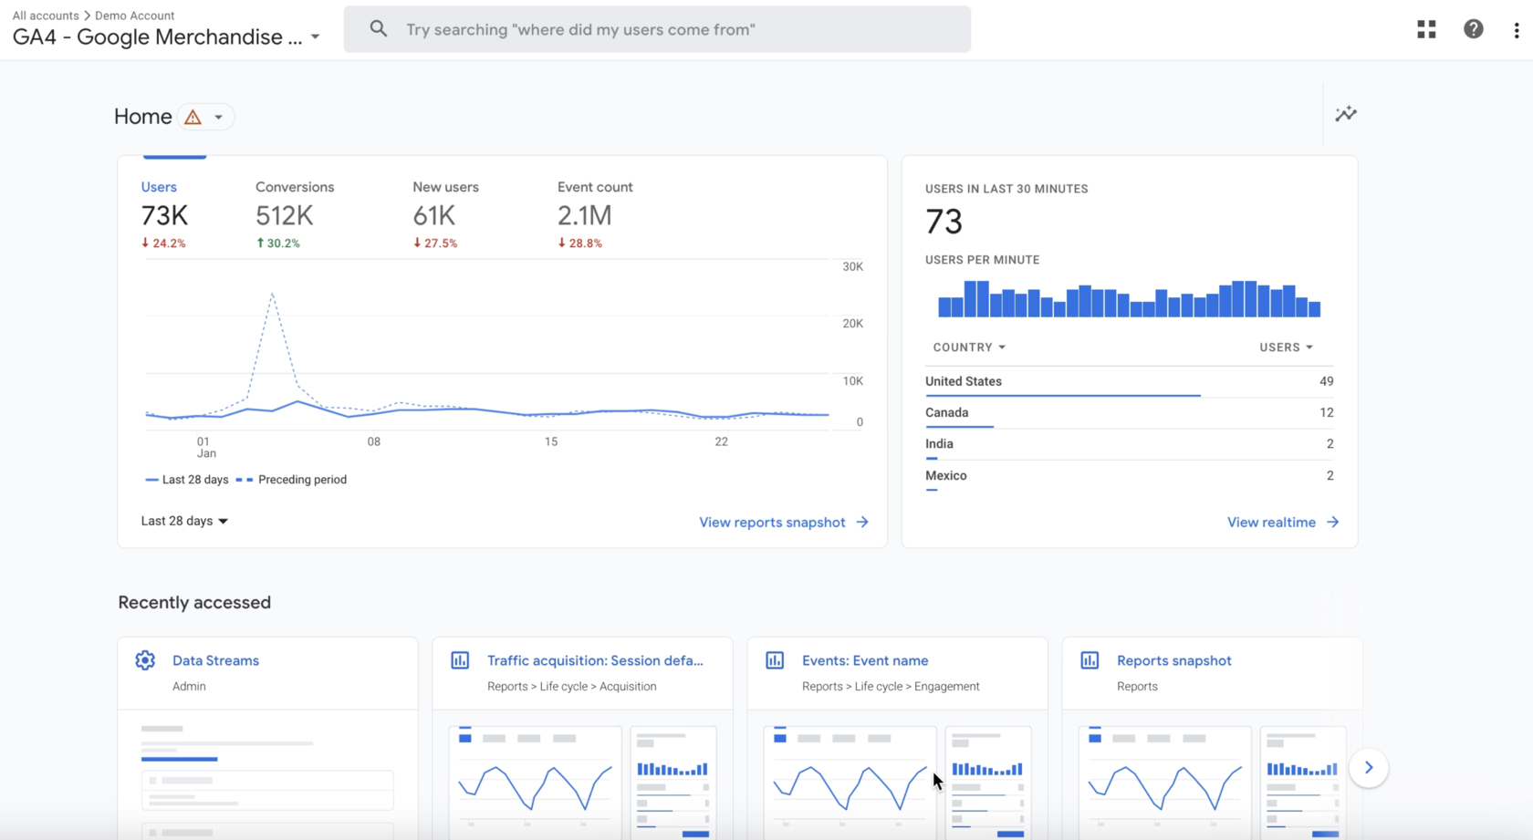Image resolution: width=1533 pixels, height=840 pixels.
Task: Click the Help question mark icon
Action: pos(1473,29)
